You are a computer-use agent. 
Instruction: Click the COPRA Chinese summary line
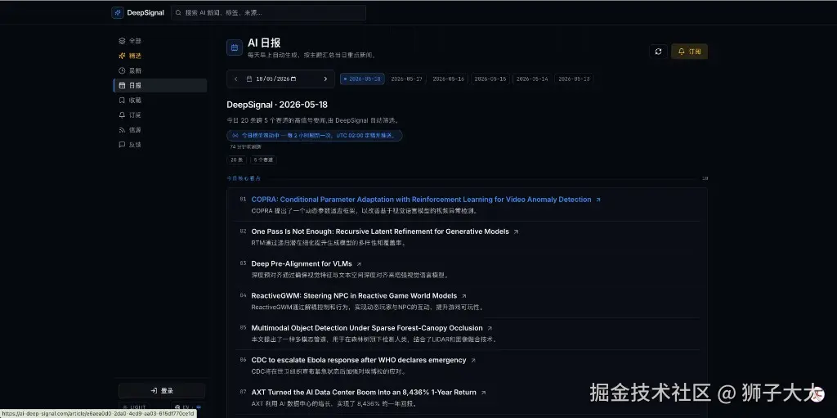(364, 210)
